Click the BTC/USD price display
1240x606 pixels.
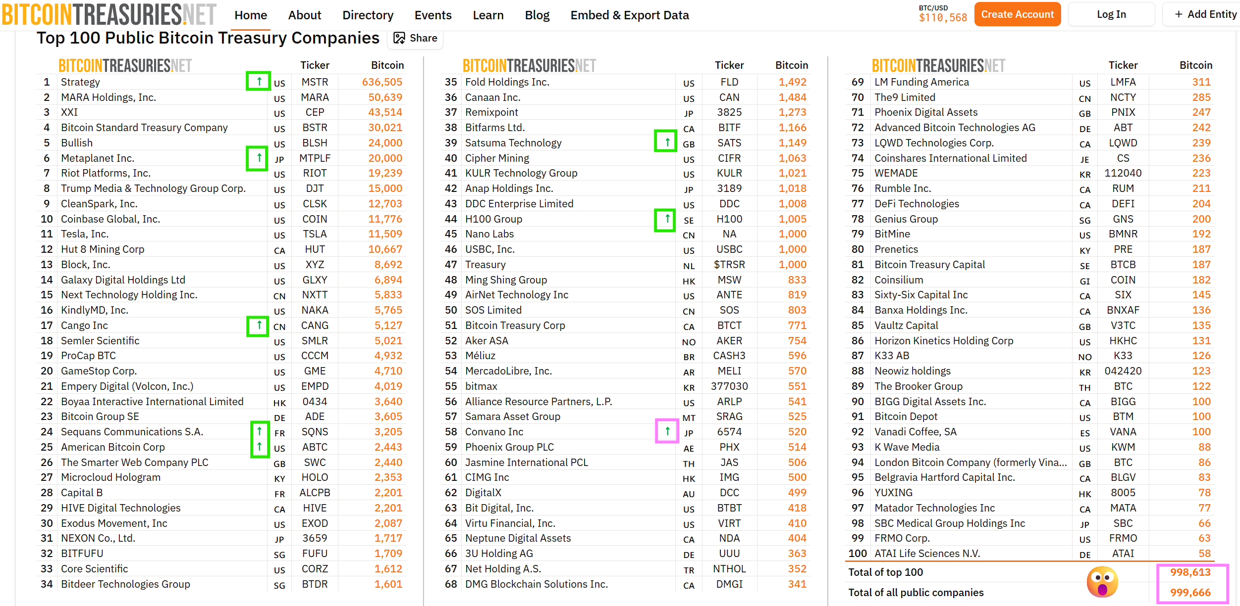942,14
